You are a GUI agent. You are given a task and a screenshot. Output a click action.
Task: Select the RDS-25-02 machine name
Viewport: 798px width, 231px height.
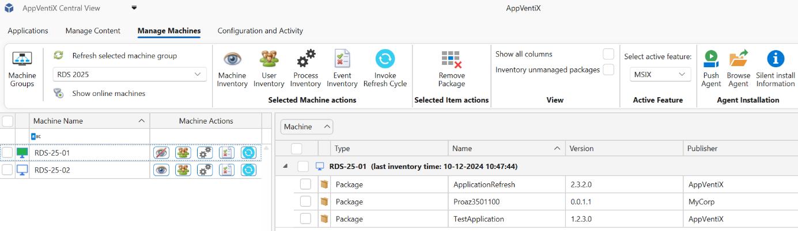pos(52,170)
